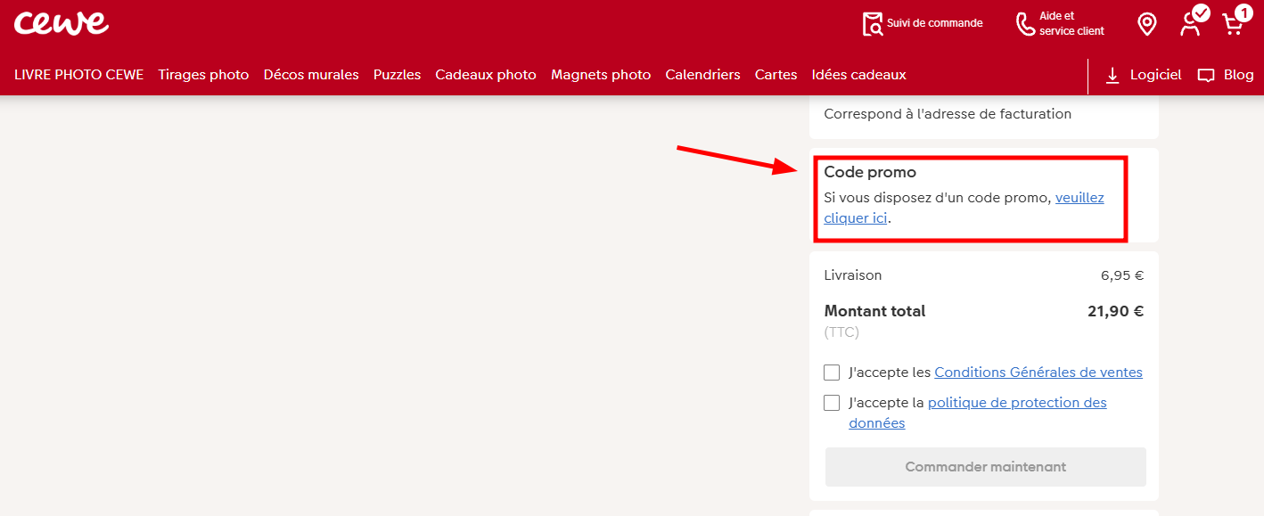Open the store locator pin icon
The height and width of the screenshot is (516, 1264).
point(1147,24)
